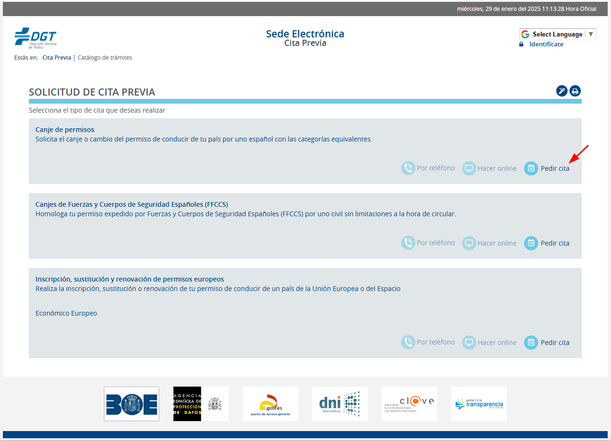Viewport: 611px width, 441px height.
Task: Open the BOE logo link in the footer
Action: pos(131,404)
